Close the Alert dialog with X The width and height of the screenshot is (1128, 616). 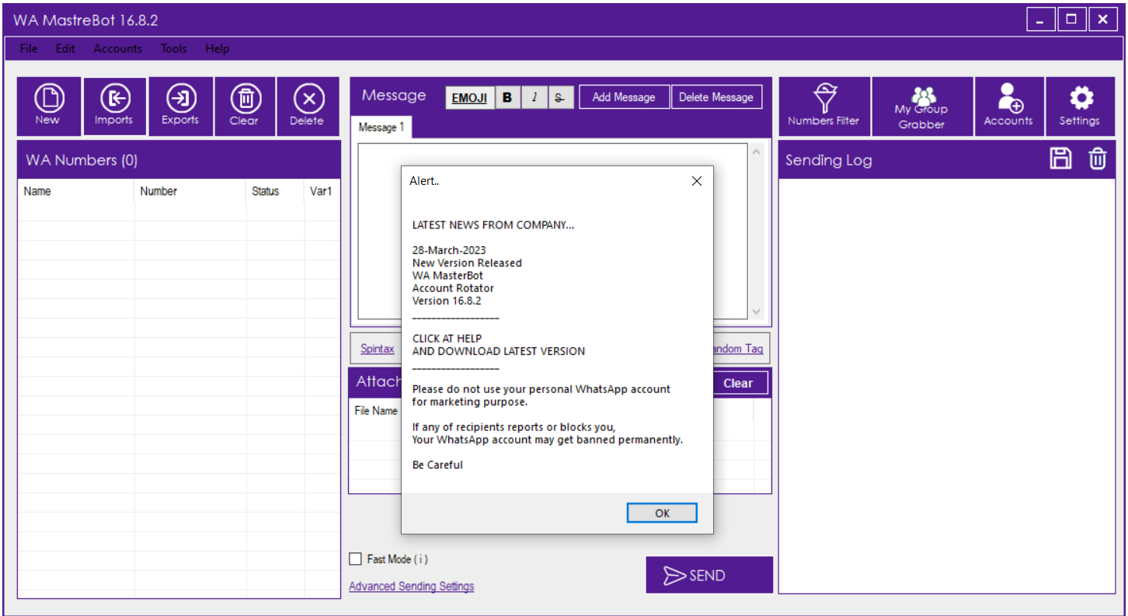pyautogui.click(x=696, y=181)
